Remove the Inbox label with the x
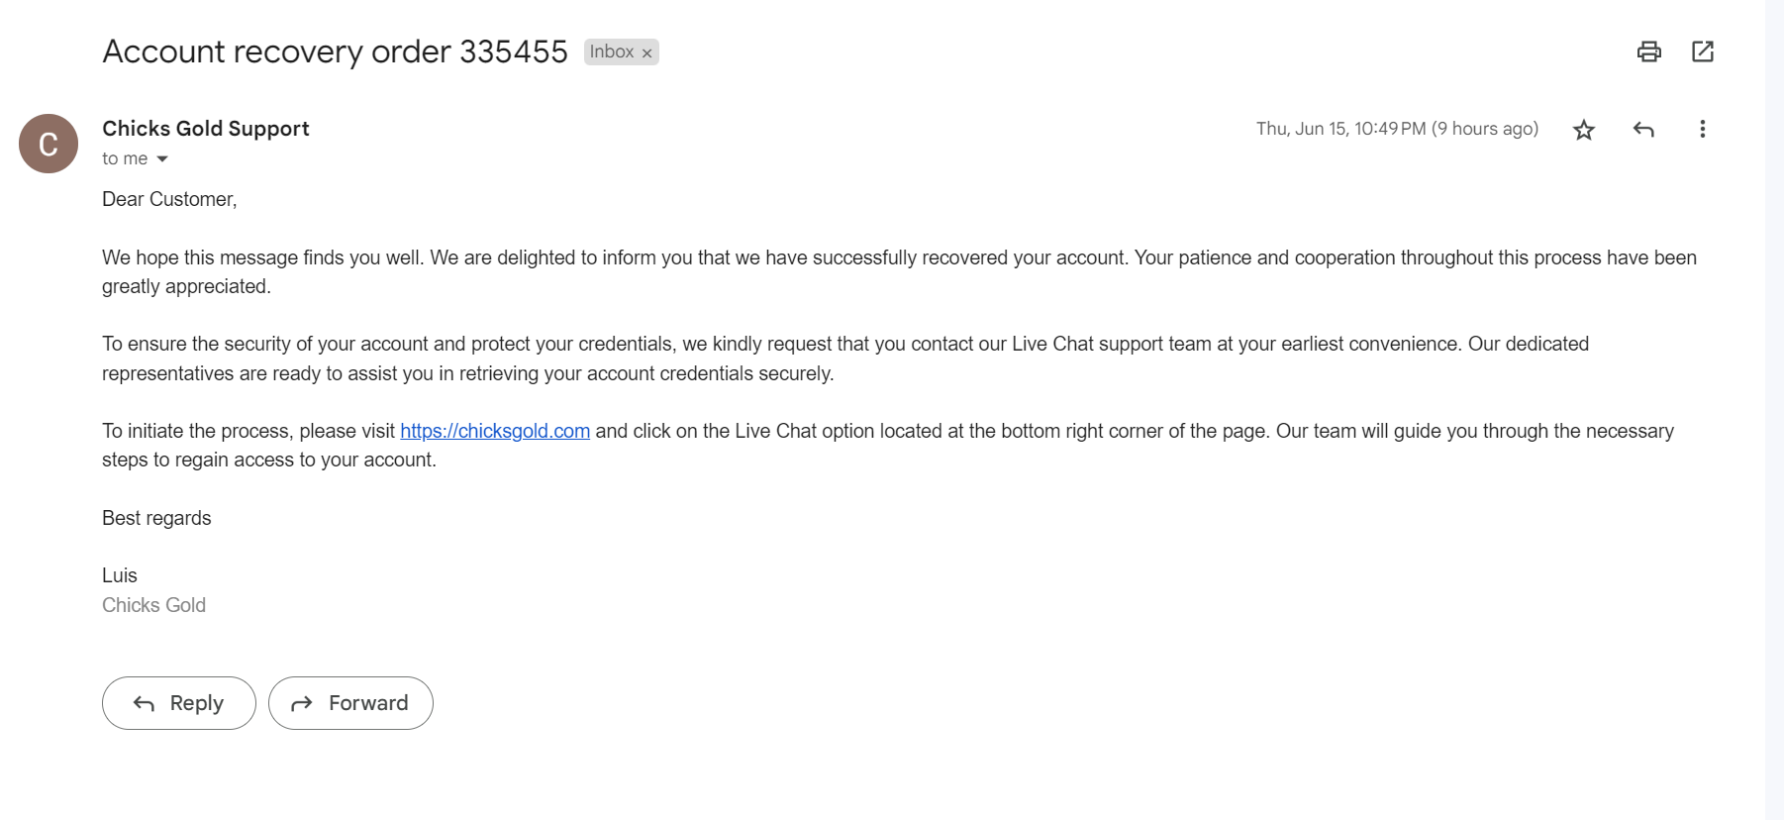This screenshot has height=820, width=1784. coord(646,52)
